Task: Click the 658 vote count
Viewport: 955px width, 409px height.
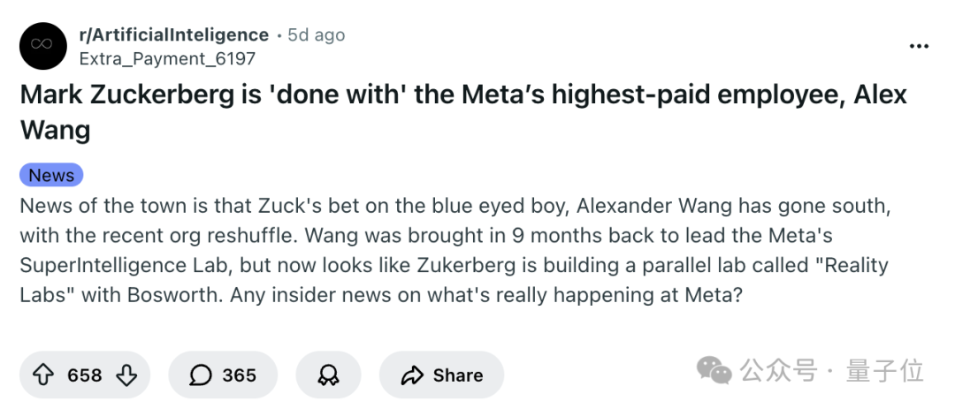Action: [85, 375]
